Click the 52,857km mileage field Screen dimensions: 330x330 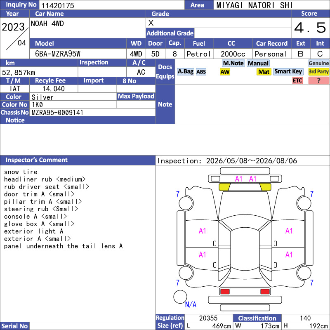click(39, 73)
